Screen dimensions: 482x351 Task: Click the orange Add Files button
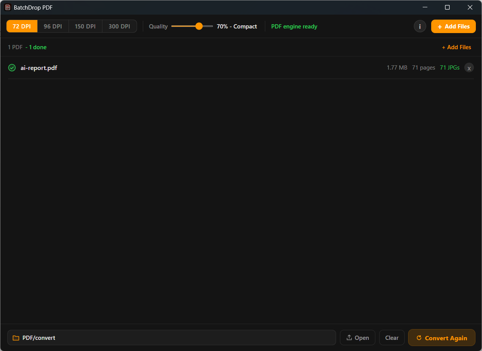coord(454,26)
